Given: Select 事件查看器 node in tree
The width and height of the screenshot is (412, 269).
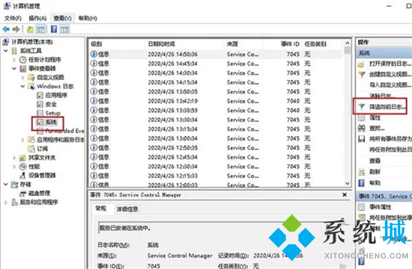Looking at the screenshot, I should click(42, 69).
